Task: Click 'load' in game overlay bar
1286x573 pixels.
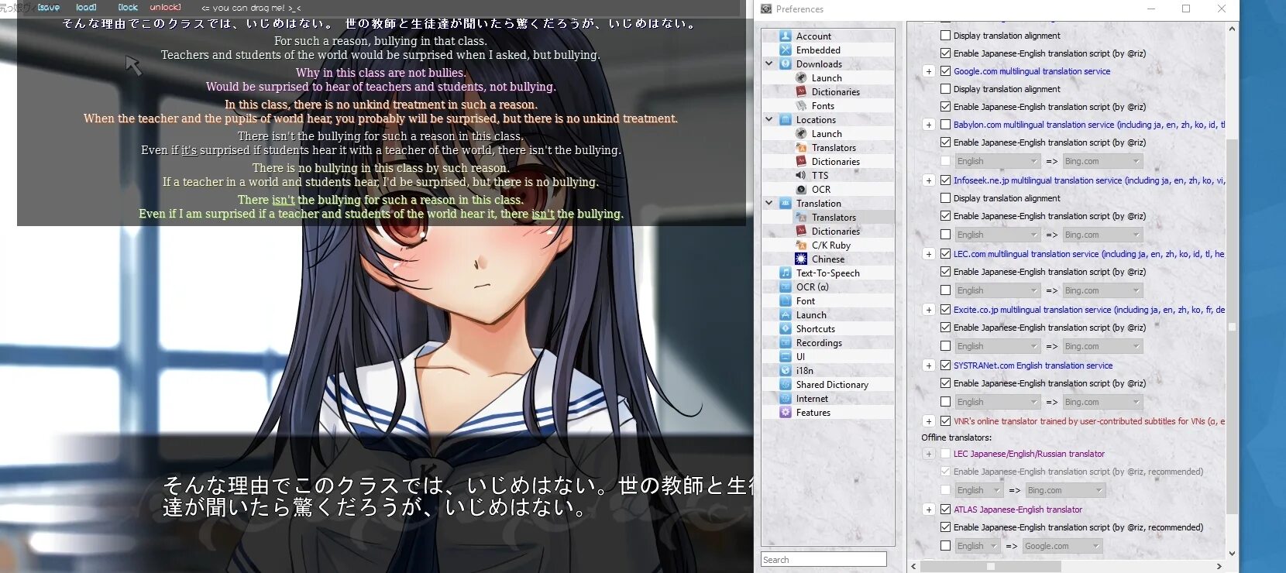Action: pos(86,7)
